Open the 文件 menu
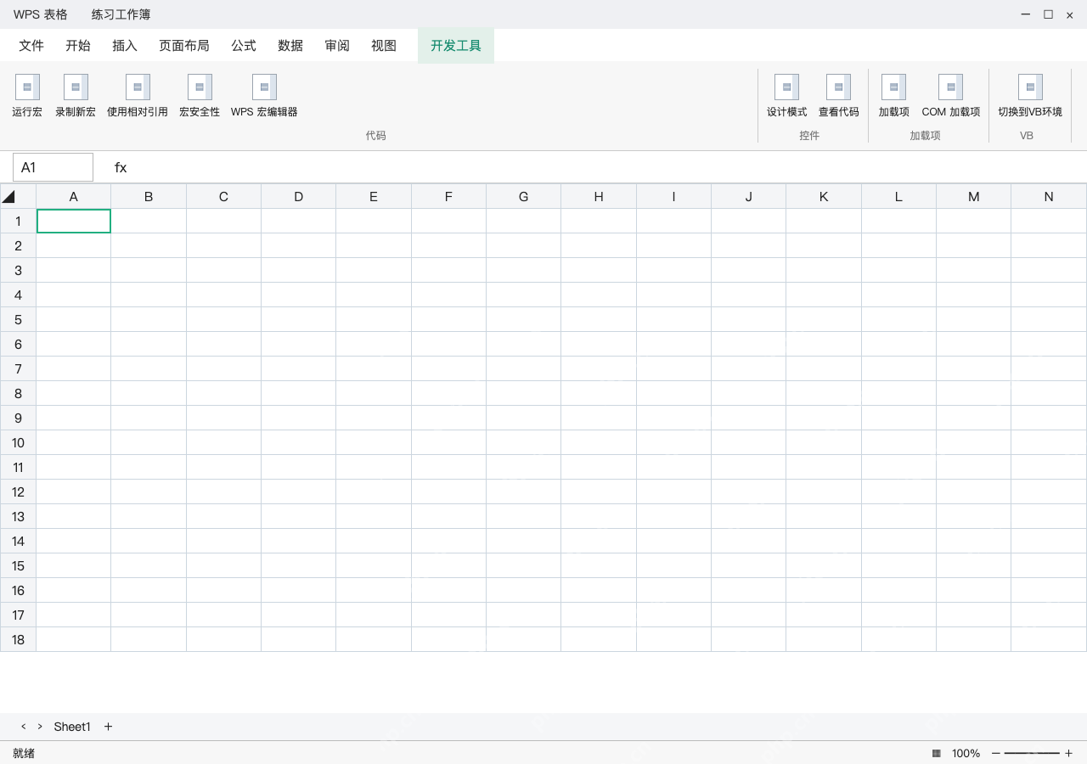1087x764 pixels. [31, 46]
